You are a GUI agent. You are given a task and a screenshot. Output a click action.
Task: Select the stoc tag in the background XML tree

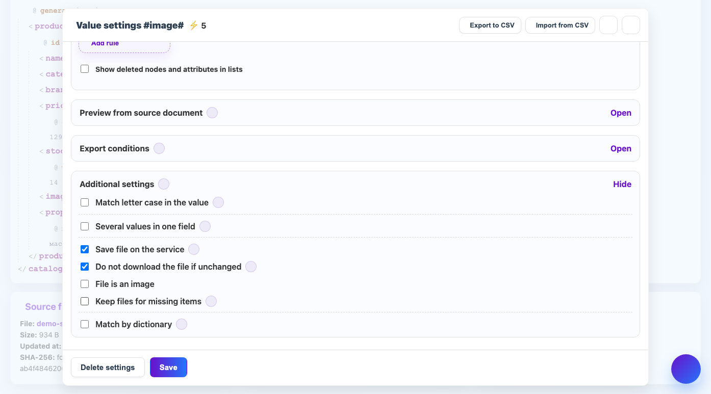(54, 151)
